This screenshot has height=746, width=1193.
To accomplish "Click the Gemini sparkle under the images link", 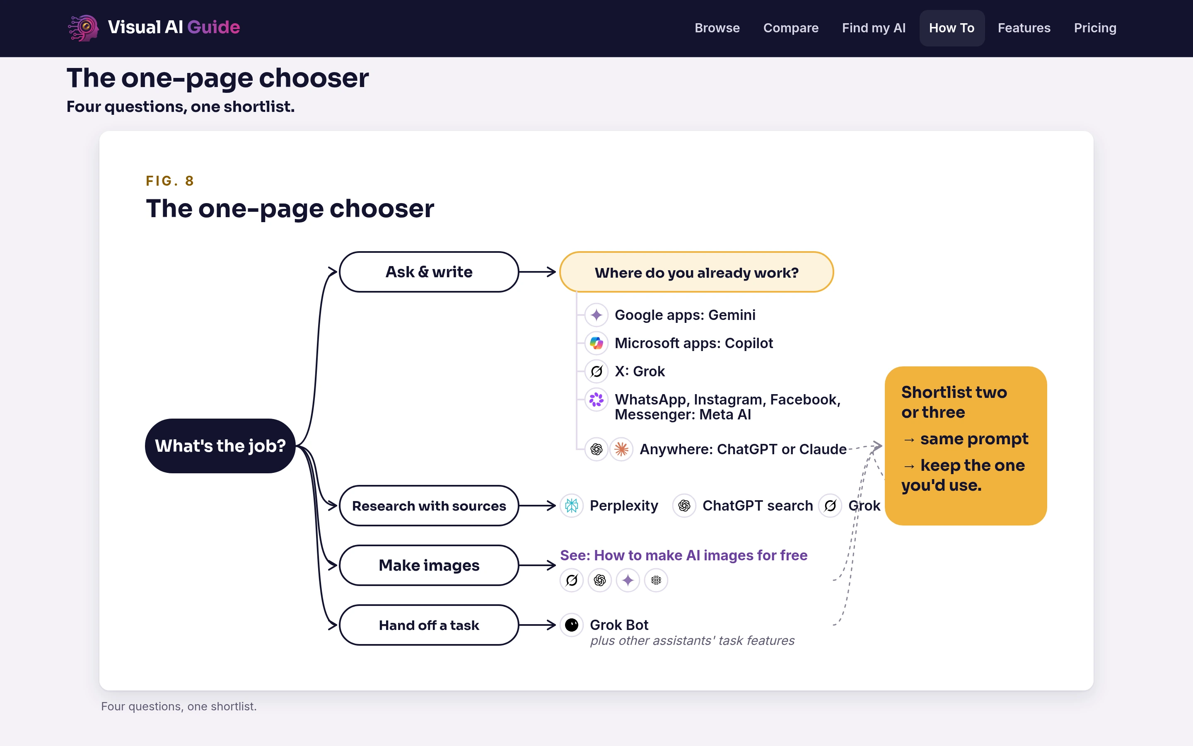I will [628, 580].
